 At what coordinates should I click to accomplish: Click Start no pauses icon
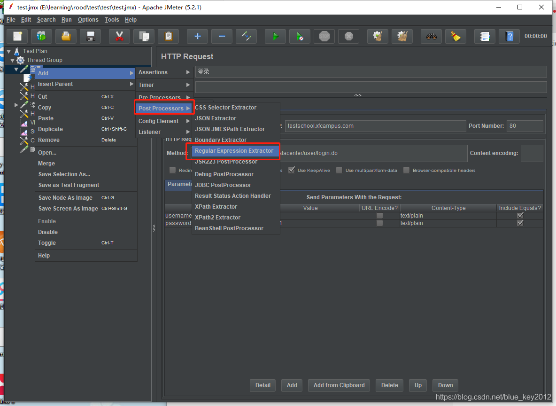tap(300, 36)
